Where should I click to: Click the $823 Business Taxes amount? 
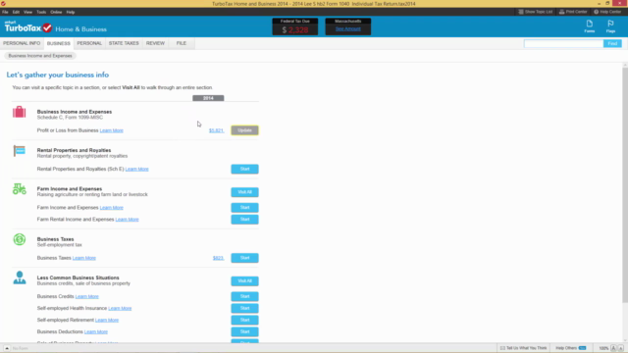click(218, 258)
